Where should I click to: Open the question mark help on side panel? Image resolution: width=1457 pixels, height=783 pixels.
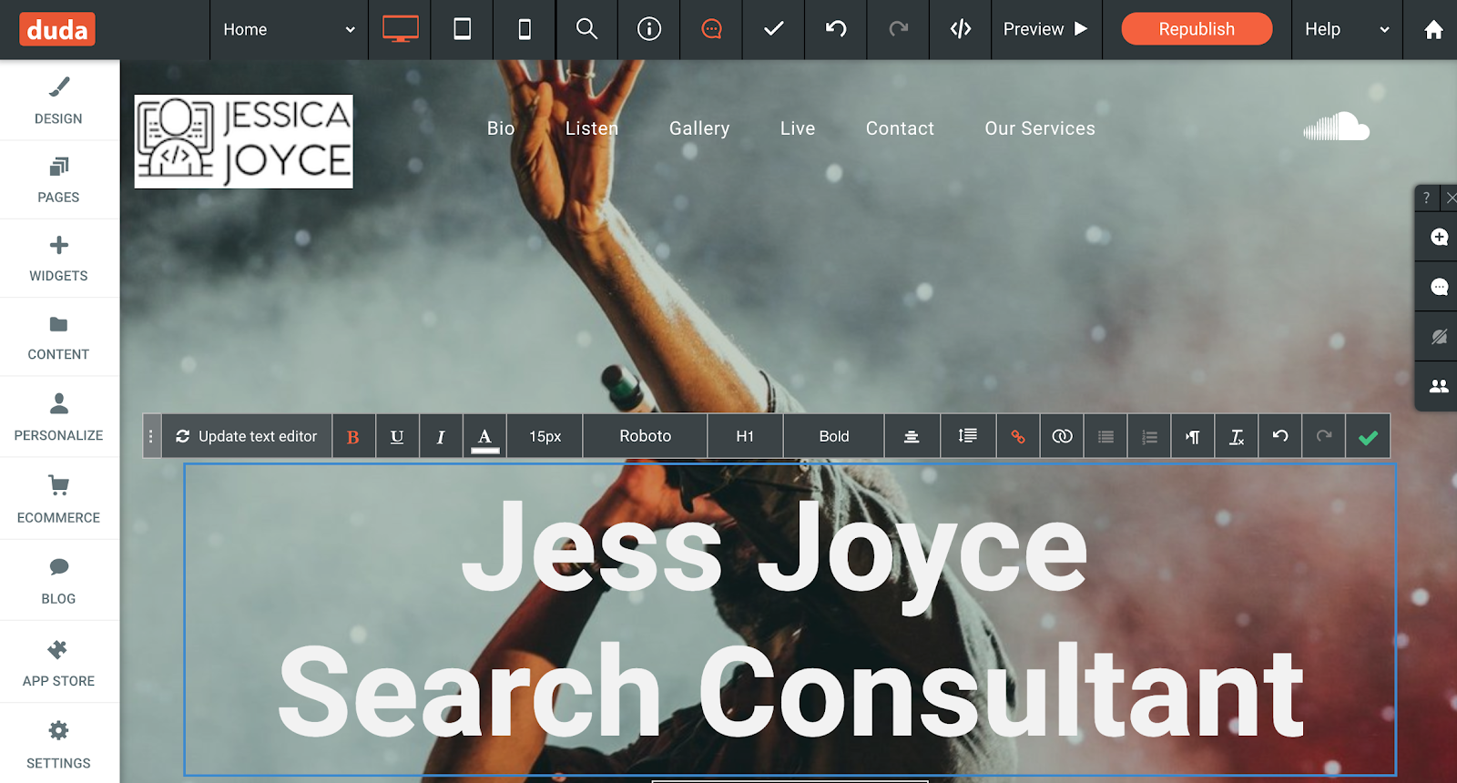(x=1426, y=198)
